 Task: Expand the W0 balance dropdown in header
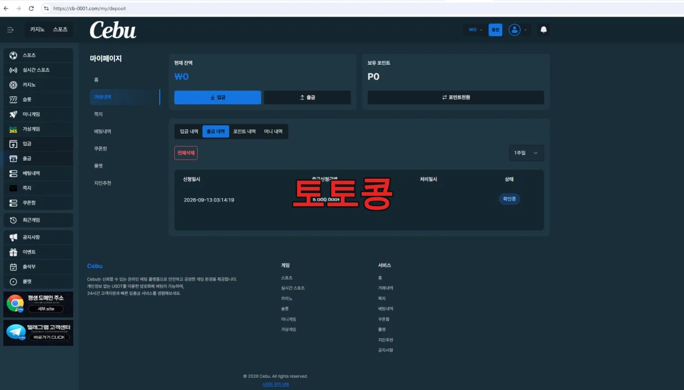tap(476, 30)
